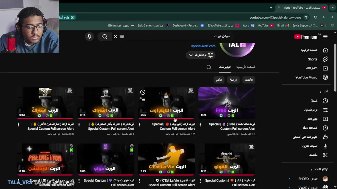Open options menu for purple-heart follow alert video
337x189 pixels.
click(x=79, y=181)
